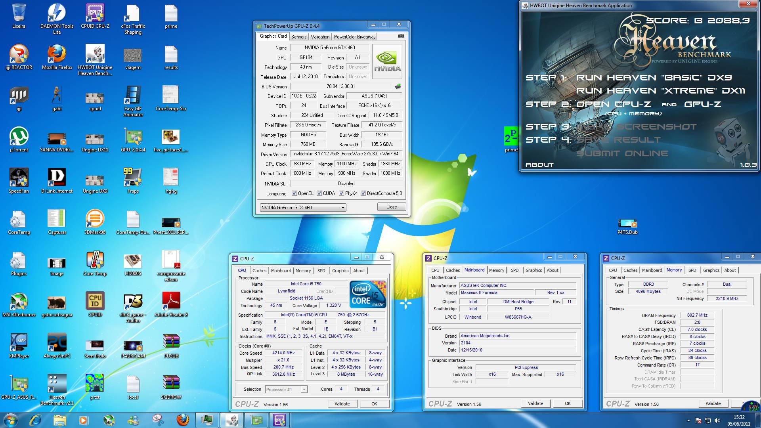Click Validate in CPU tab CPU-Z window
761x428 pixels.
(342, 404)
